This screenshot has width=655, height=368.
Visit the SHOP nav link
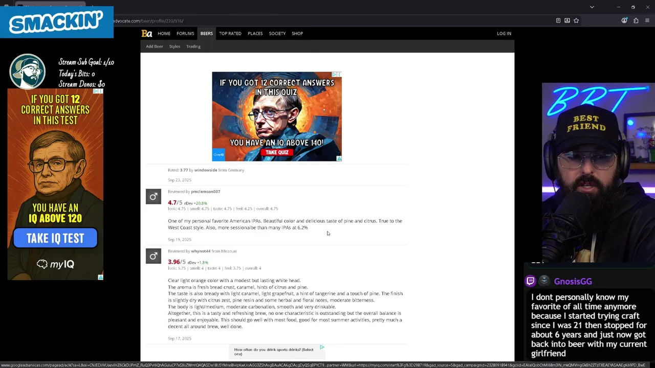[297, 34]
